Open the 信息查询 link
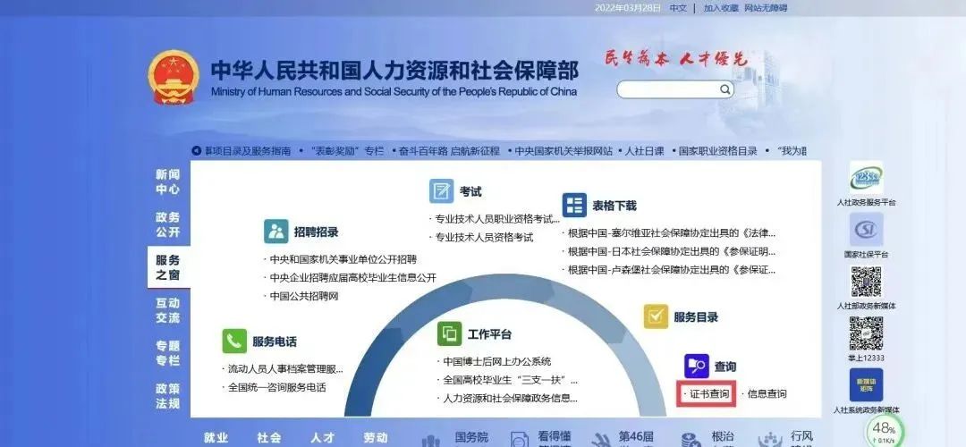Image resolution: width=966 pixels, height=447 pixels. coord(767,393)
